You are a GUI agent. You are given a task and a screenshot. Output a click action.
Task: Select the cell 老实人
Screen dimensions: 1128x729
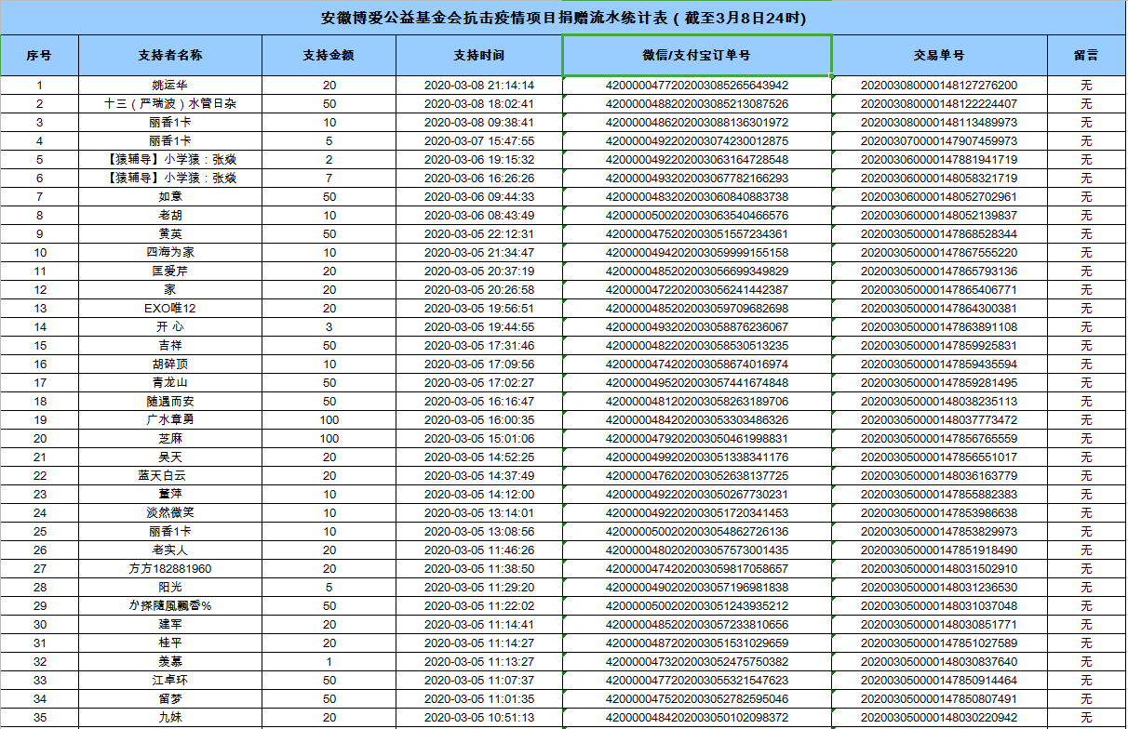(170, 550)
